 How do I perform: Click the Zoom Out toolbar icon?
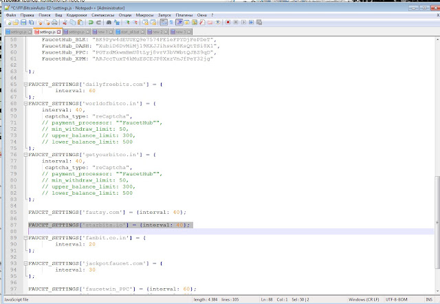pos(135,22)
